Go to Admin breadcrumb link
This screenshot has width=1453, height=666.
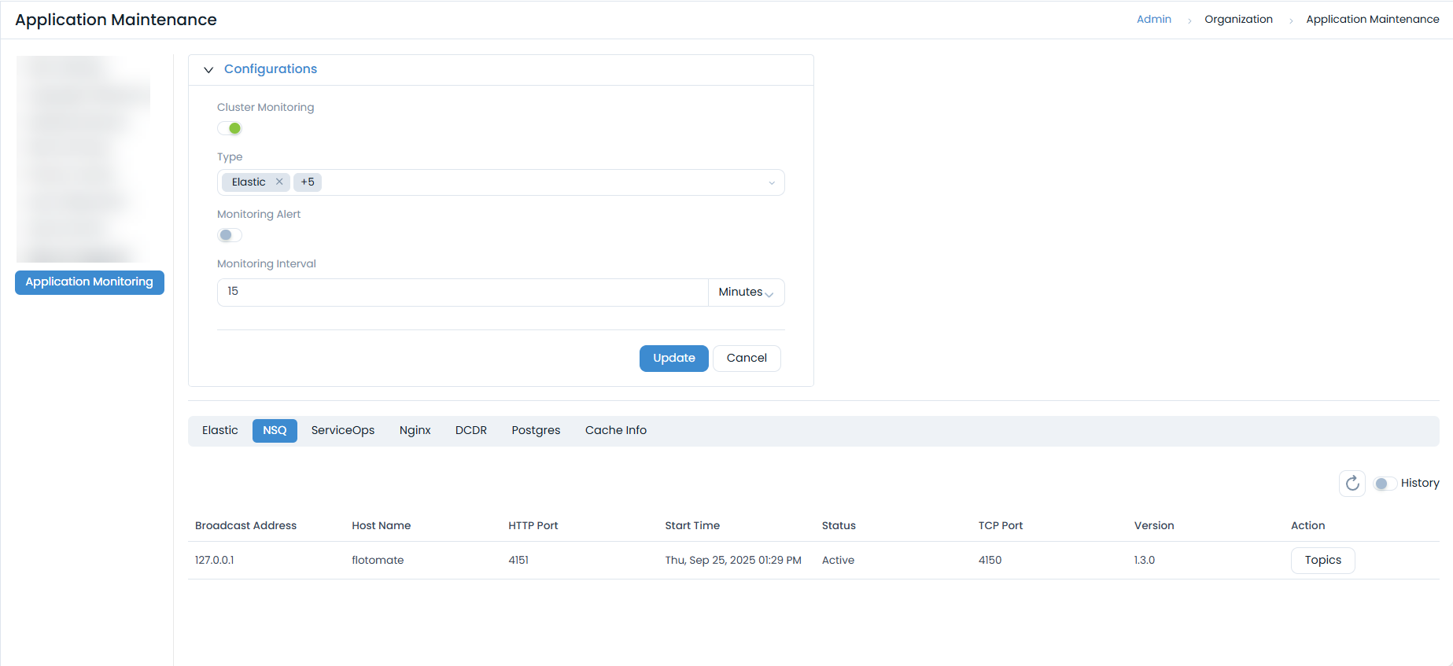pyautogui.click(x=1153, y=20)
